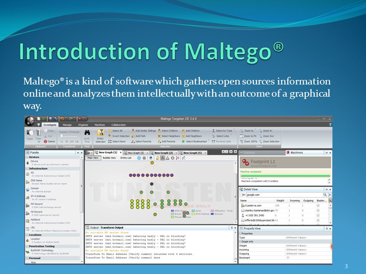366x274 pixels.
Task: Open the Maltego application orb menu
Action: (30, 121)
